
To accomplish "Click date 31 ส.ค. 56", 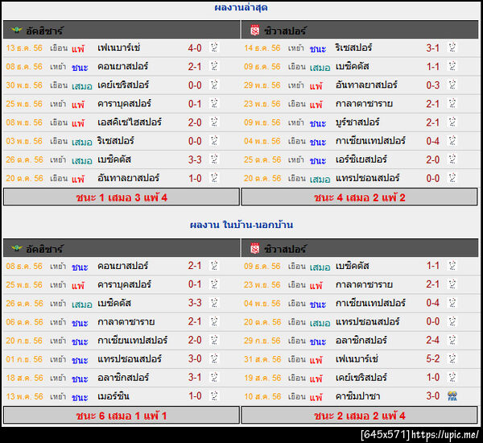I will tap(262, 359).
